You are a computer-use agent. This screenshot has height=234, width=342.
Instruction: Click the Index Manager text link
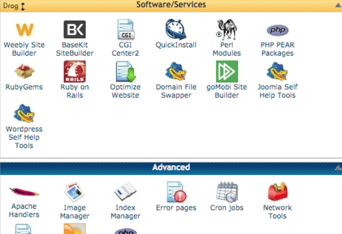click(125, 212)
